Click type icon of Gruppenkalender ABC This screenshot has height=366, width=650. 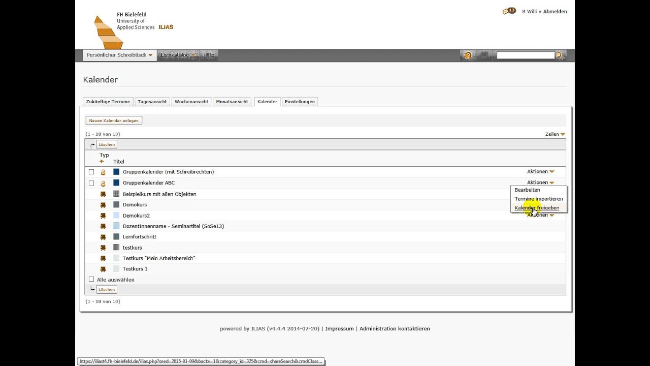coord(103,183)
